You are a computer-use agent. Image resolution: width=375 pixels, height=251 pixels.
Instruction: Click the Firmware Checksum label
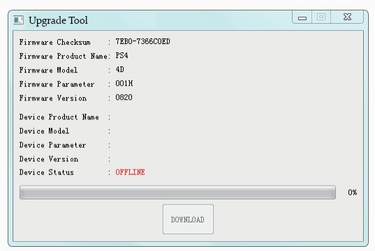(55, 43)
